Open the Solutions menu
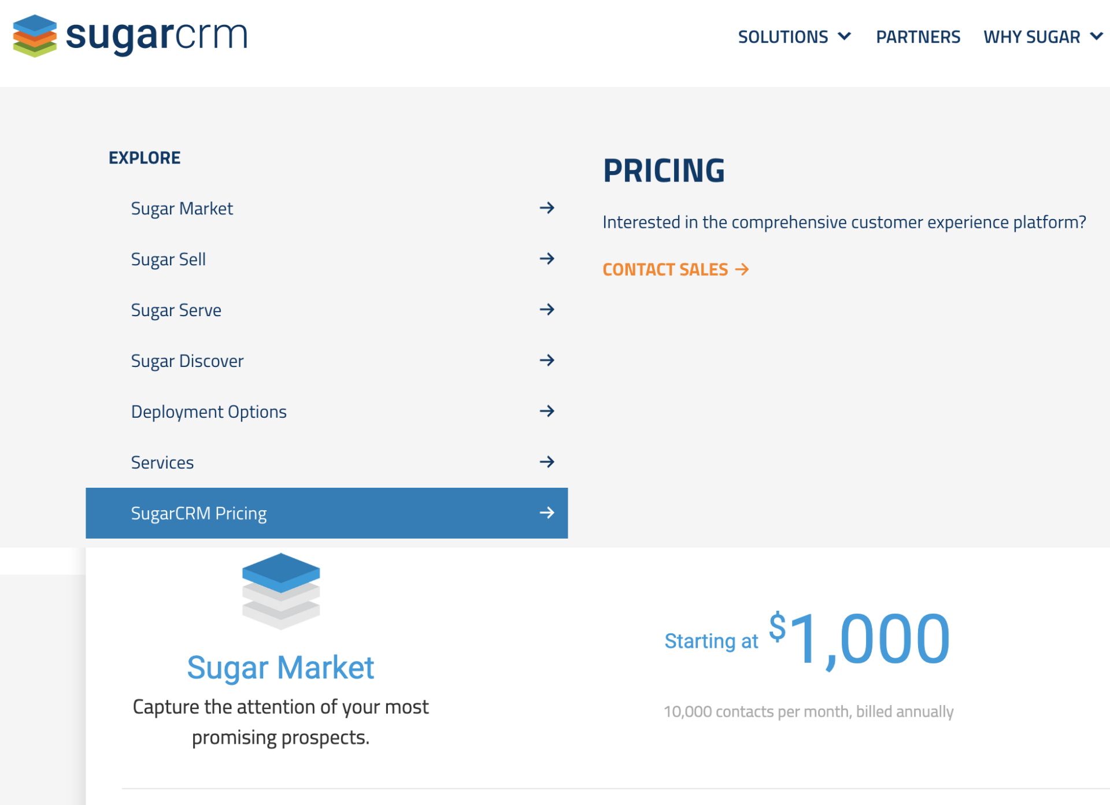Image resolution: width=1110 pixels, height=805 pixels. 795,36
